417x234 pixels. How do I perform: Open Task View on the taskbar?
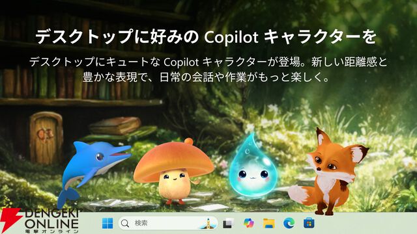pos(228,223)
